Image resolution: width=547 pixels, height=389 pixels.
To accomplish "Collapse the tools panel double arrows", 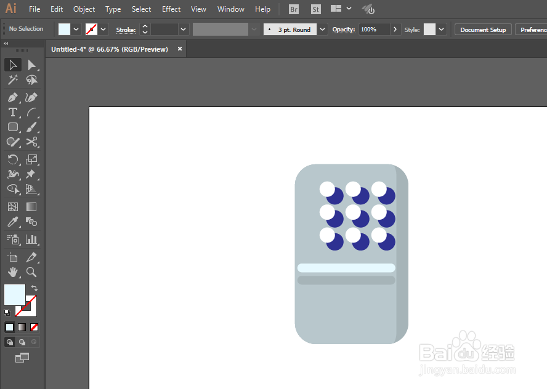I will coord(6,44).
